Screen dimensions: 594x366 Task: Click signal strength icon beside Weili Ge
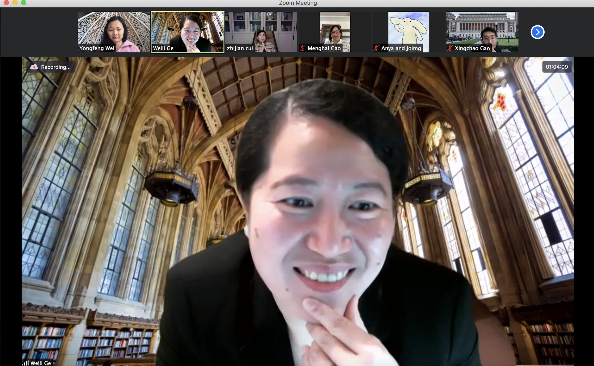(26, 363)
